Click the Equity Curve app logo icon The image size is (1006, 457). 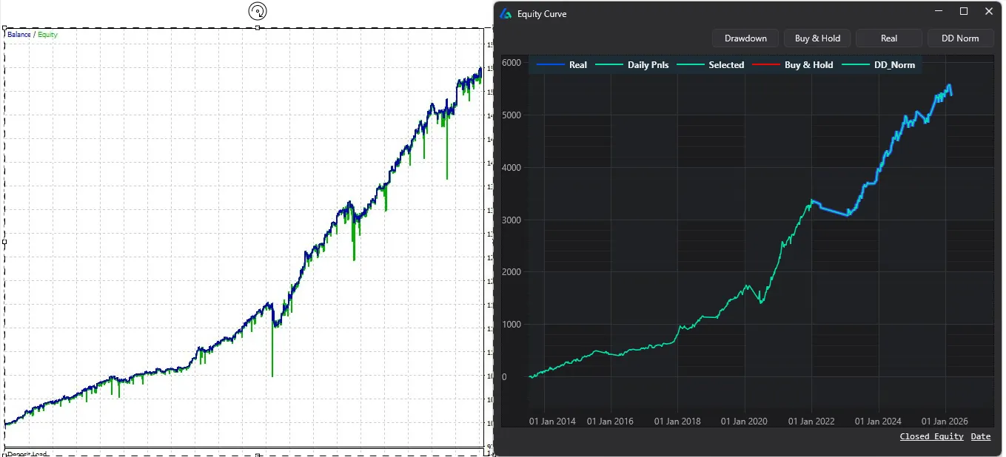(504, 13)
